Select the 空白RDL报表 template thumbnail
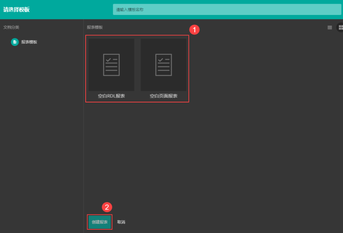The width and height of the screenshot is (343, 233). (x=111, y=65)
